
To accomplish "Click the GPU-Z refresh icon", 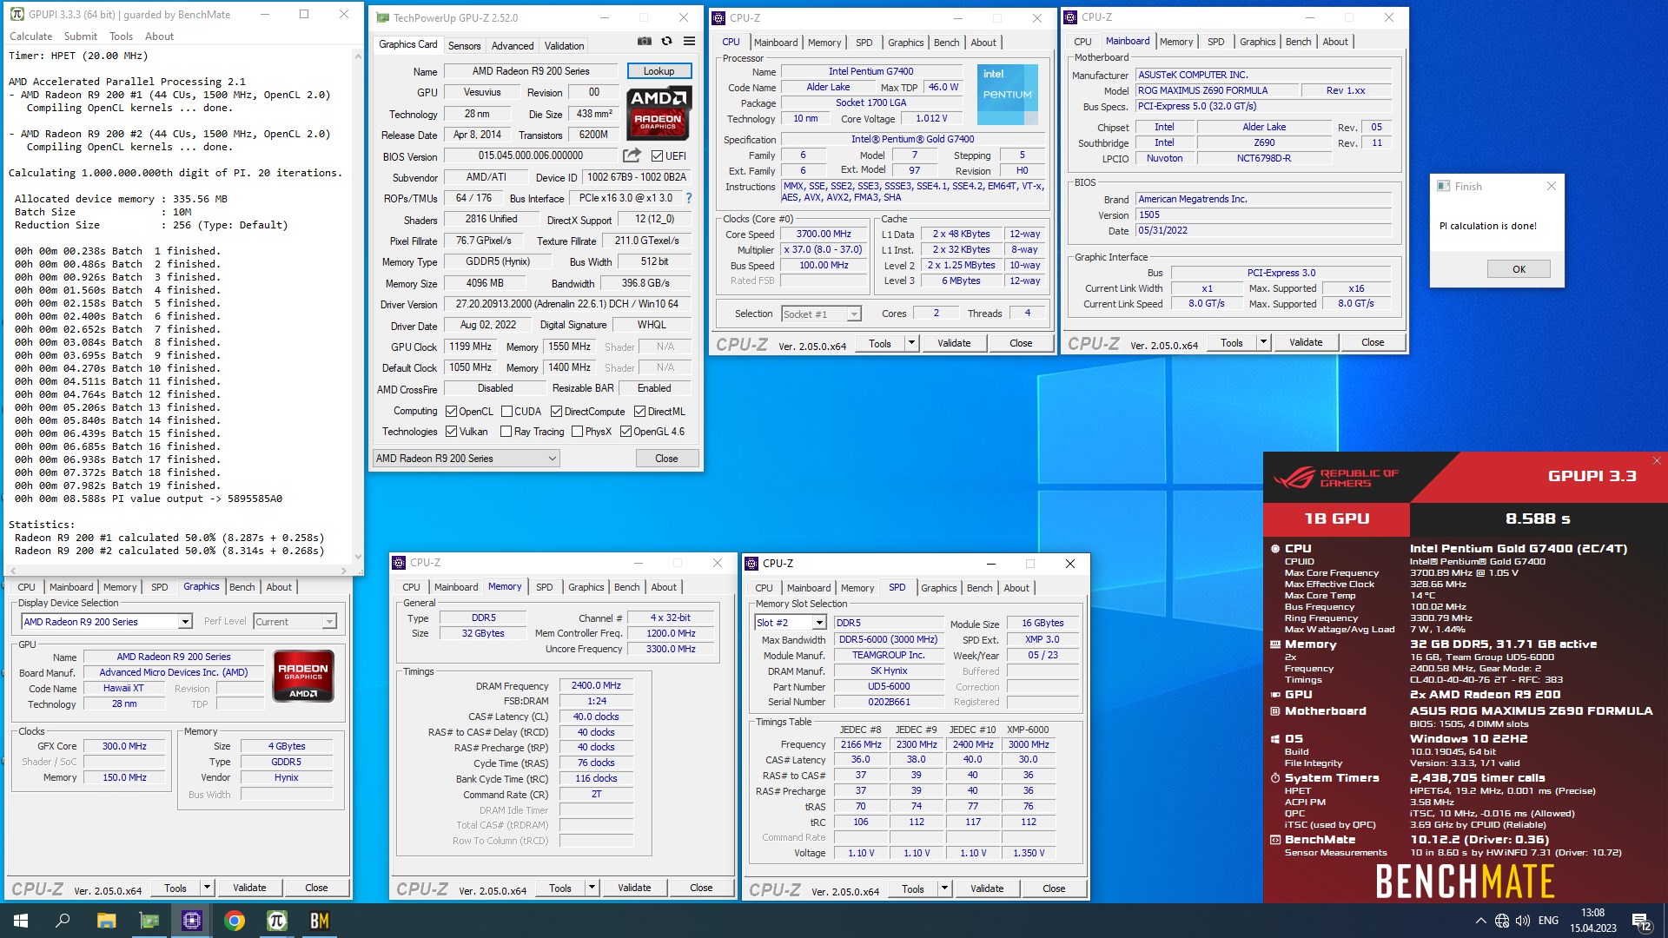I will click(666, 41).
